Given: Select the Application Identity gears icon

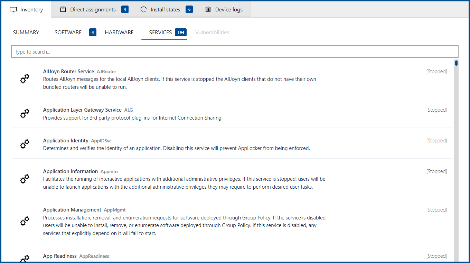Looking at the screenshot, I should coord(25,144).
